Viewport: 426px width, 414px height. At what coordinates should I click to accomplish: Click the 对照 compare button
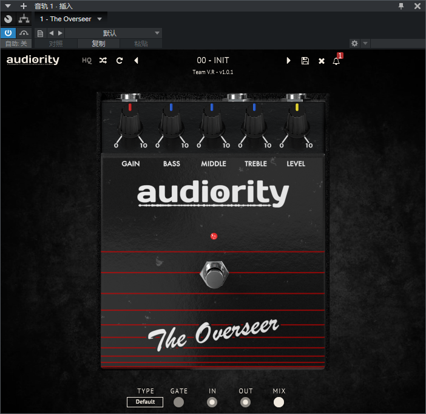(x=56, y=44)
